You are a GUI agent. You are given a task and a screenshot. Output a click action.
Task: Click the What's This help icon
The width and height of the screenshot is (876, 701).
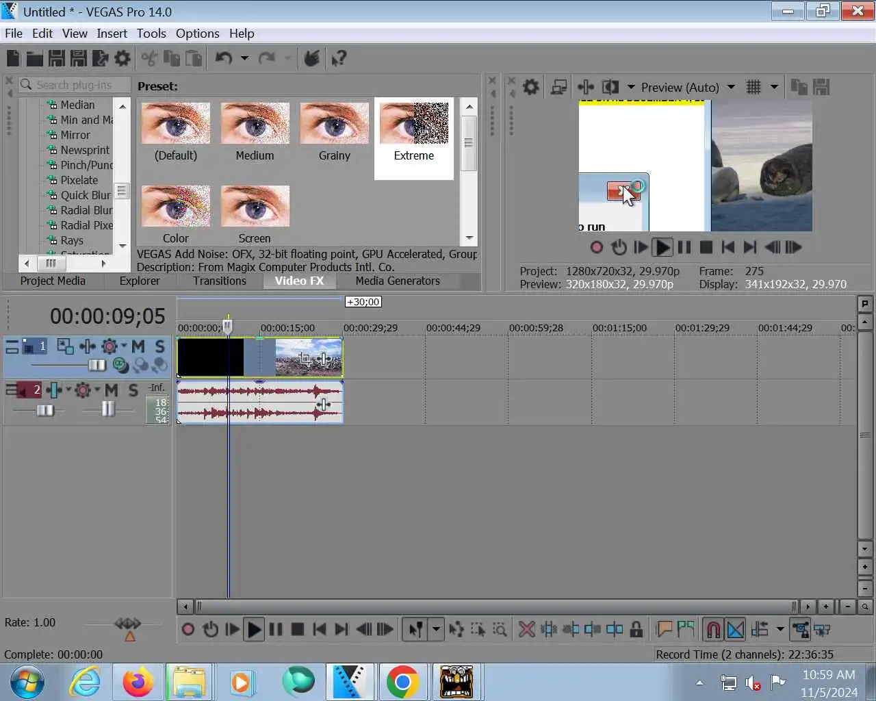click(339, 59)
